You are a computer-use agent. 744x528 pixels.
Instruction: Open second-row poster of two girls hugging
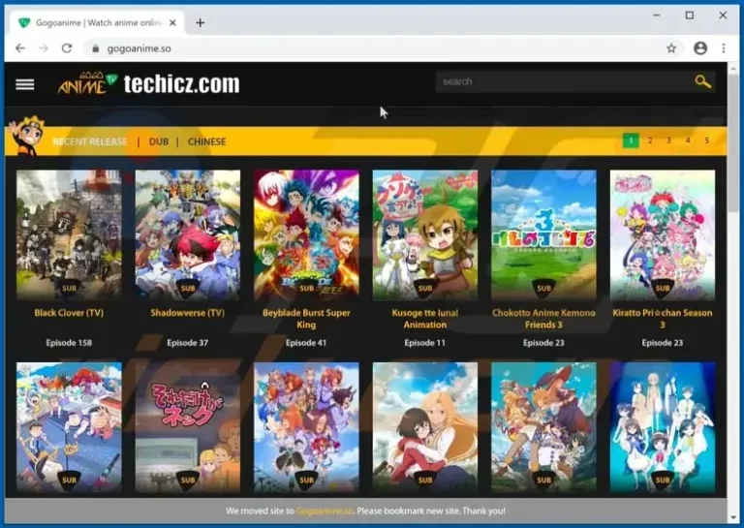click(x=424, y=427)
